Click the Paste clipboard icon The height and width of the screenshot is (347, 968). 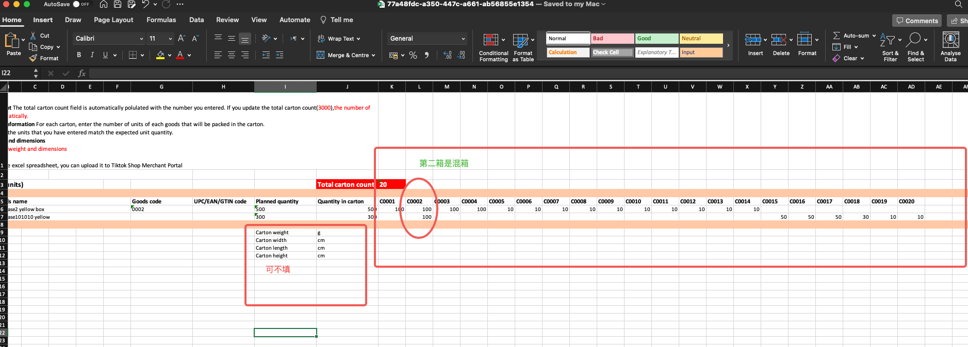(11, 40)
